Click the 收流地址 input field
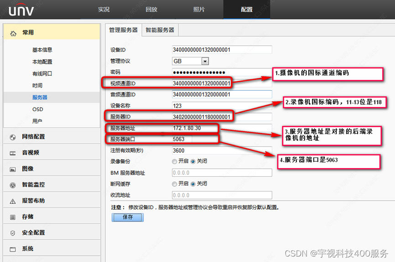Viewport: 395px width, 262px height. [222, 195]
